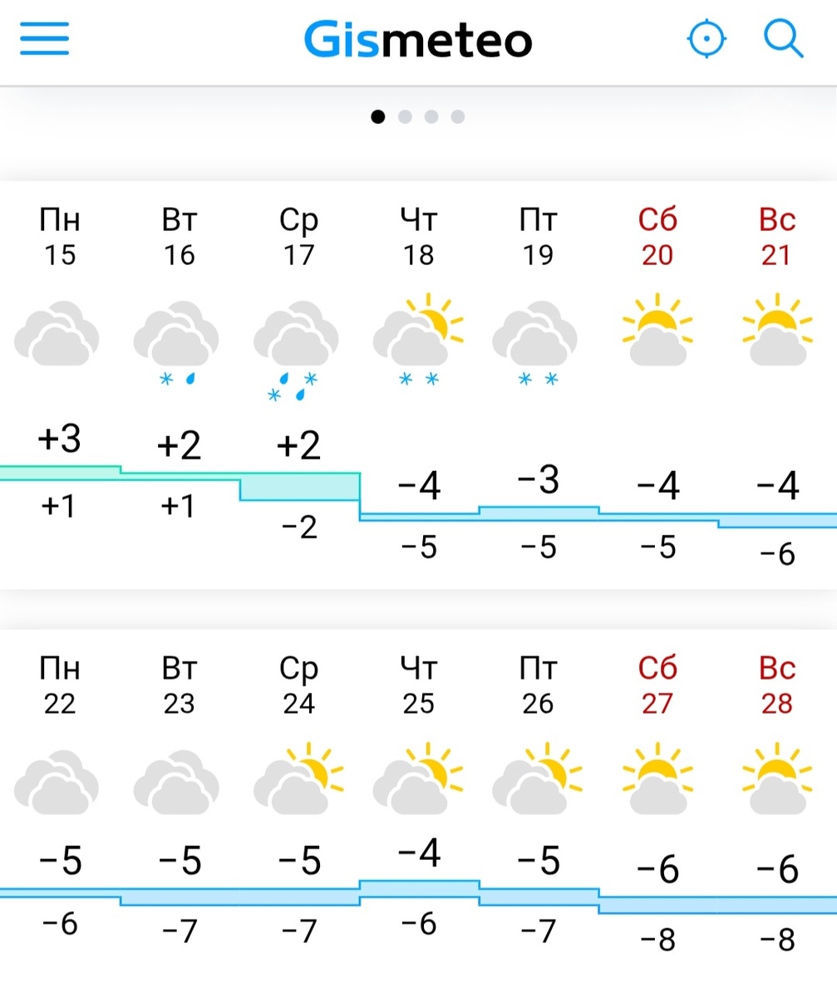
Task: Select the Вс 28 column header
Action: click(775, 684)
